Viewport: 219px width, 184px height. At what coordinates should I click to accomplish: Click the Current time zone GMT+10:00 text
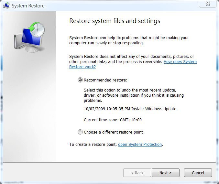113,120
